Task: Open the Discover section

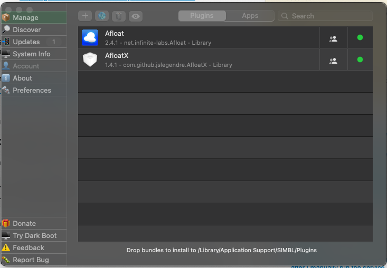Action: click(x=34, y=29)
